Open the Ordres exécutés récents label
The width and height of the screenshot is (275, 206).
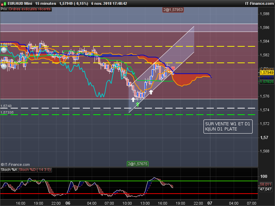pyautogui.click(x=30, y=9)
